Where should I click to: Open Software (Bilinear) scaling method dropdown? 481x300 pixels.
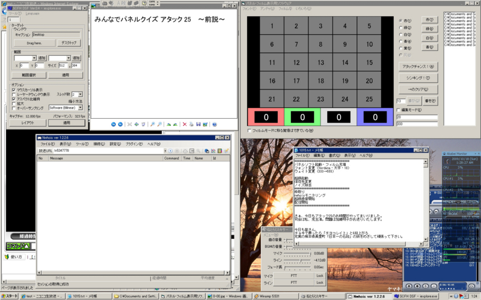click(81, 108)
